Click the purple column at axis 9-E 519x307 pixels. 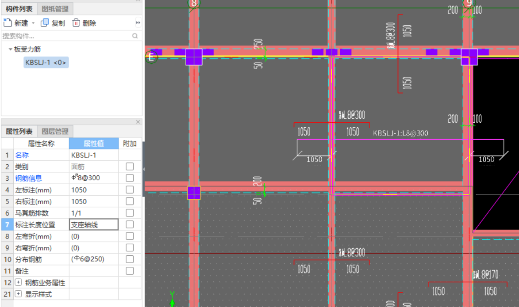coord(469,57)
